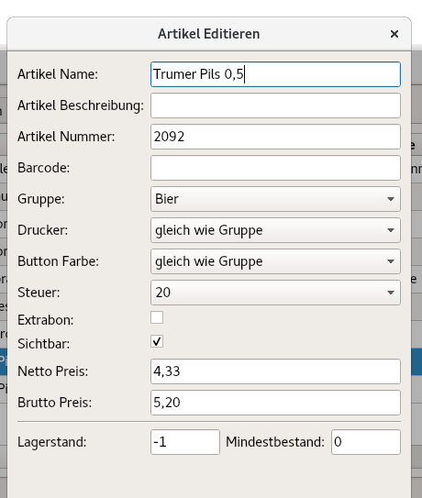The width and height of the screenshot is (422, 498).
Task: Close the Artikel Editieren dialog
Action: [x=394, y=34]
